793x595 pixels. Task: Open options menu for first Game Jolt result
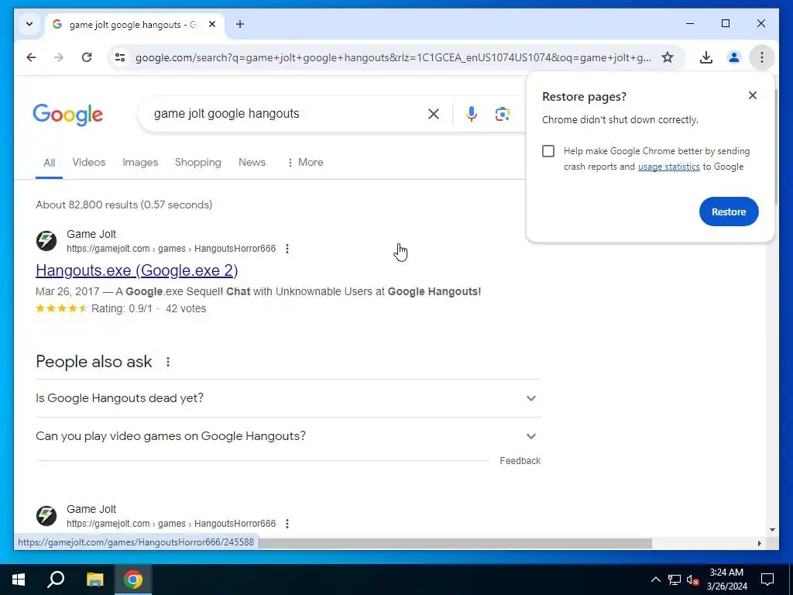pyautogui.click(x=287, y=249)
